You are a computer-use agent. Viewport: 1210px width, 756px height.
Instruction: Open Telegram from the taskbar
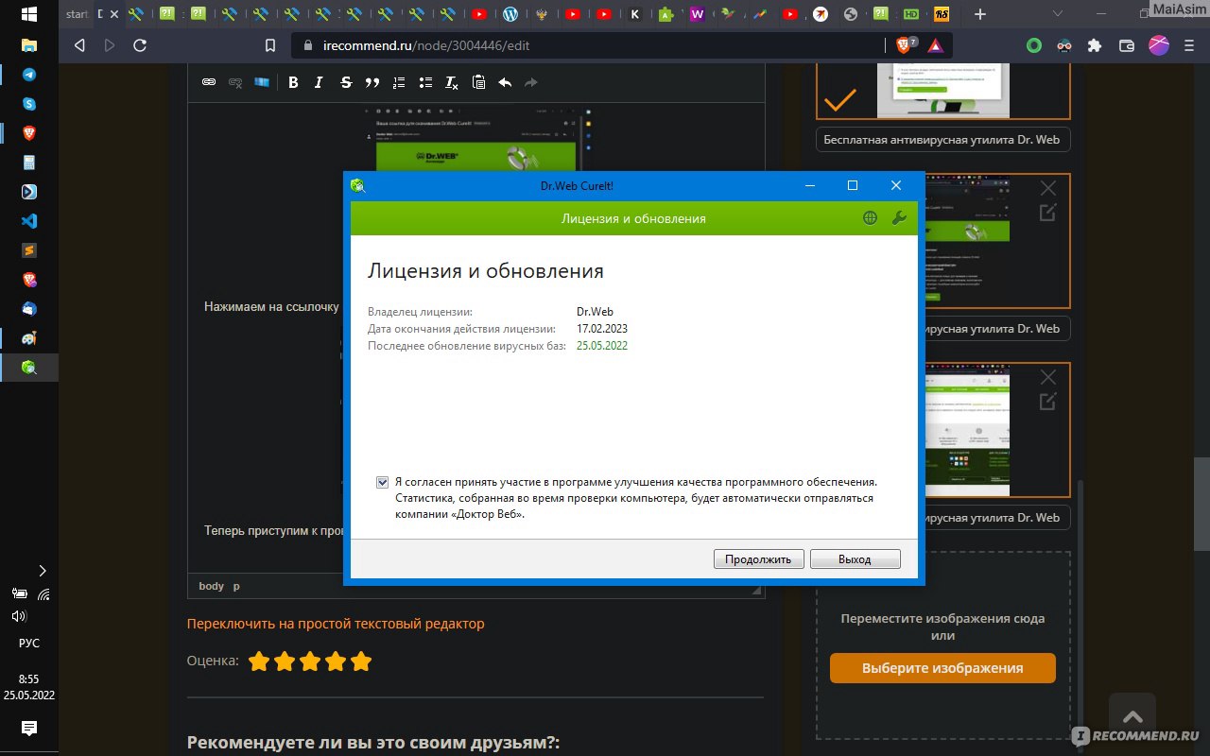29,75
